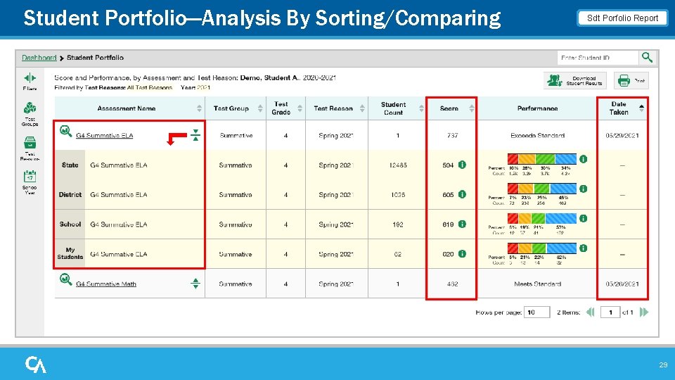Go to previous results page arrow

click(591, 312)
